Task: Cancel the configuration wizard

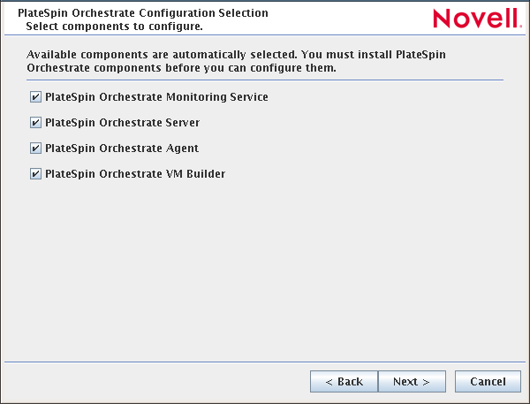Action: 488,382
